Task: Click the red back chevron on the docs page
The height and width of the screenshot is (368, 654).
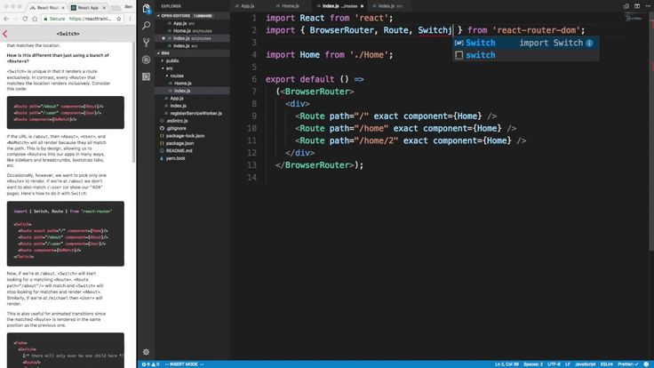Action: pos(5,34)
